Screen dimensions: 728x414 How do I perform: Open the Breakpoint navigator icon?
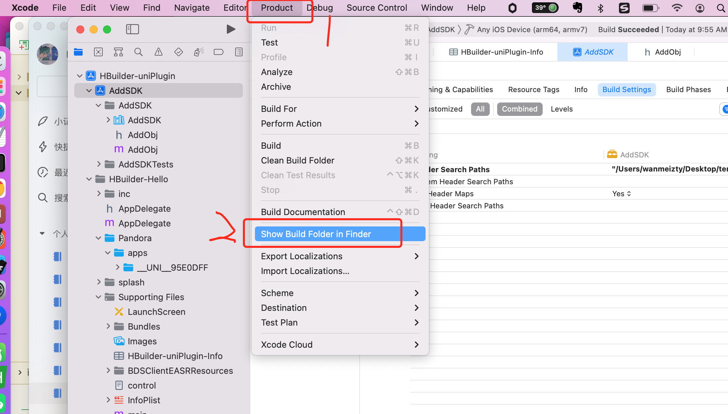click(x=219, y=52)
